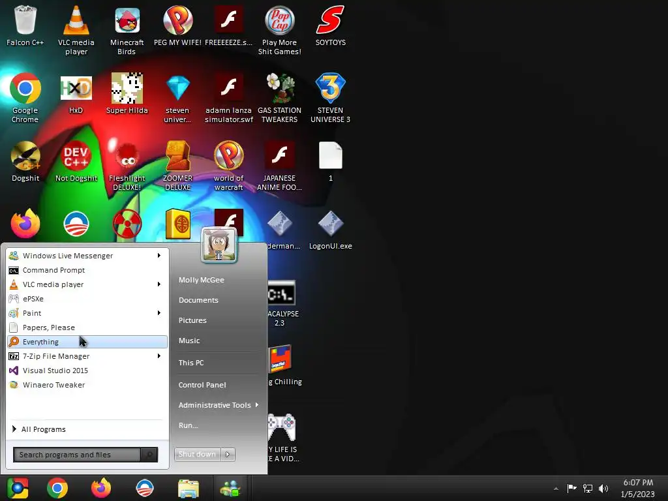This screenshot has height=501, width=668.
Task: Open Papers, Please from start menu
Action: click(x=87, y=327)
